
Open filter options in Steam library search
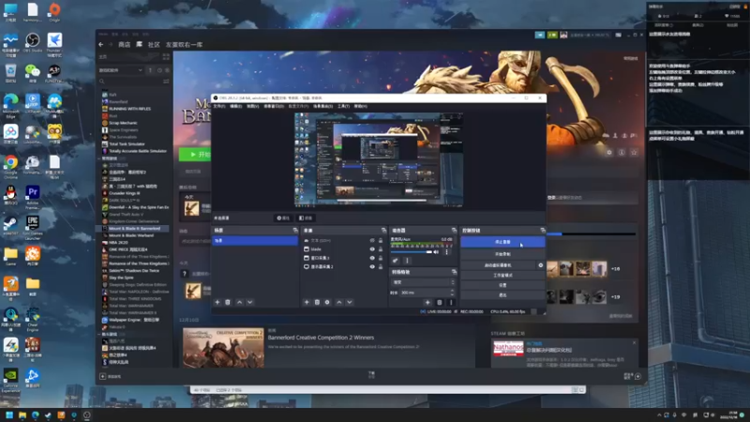click(166, 82)
